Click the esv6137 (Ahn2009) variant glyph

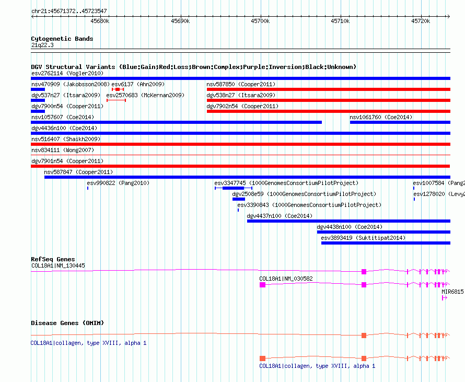(x=118, y=89)
